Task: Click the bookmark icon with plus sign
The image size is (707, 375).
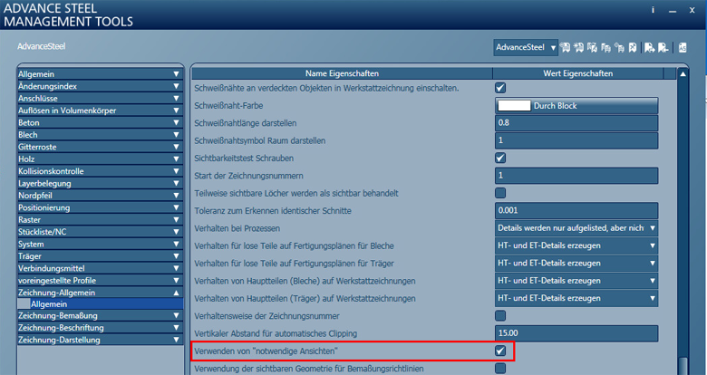Action: pyautogui.click(x=578, y=47)
